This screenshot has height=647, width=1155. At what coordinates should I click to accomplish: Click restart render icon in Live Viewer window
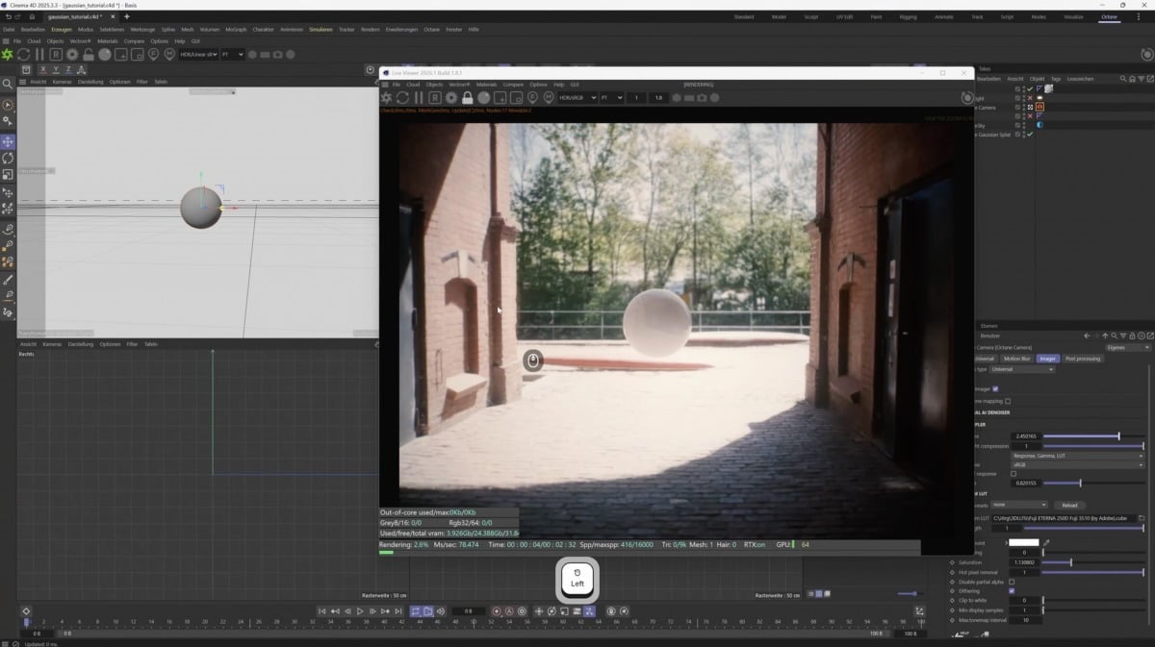click(402, 98)
